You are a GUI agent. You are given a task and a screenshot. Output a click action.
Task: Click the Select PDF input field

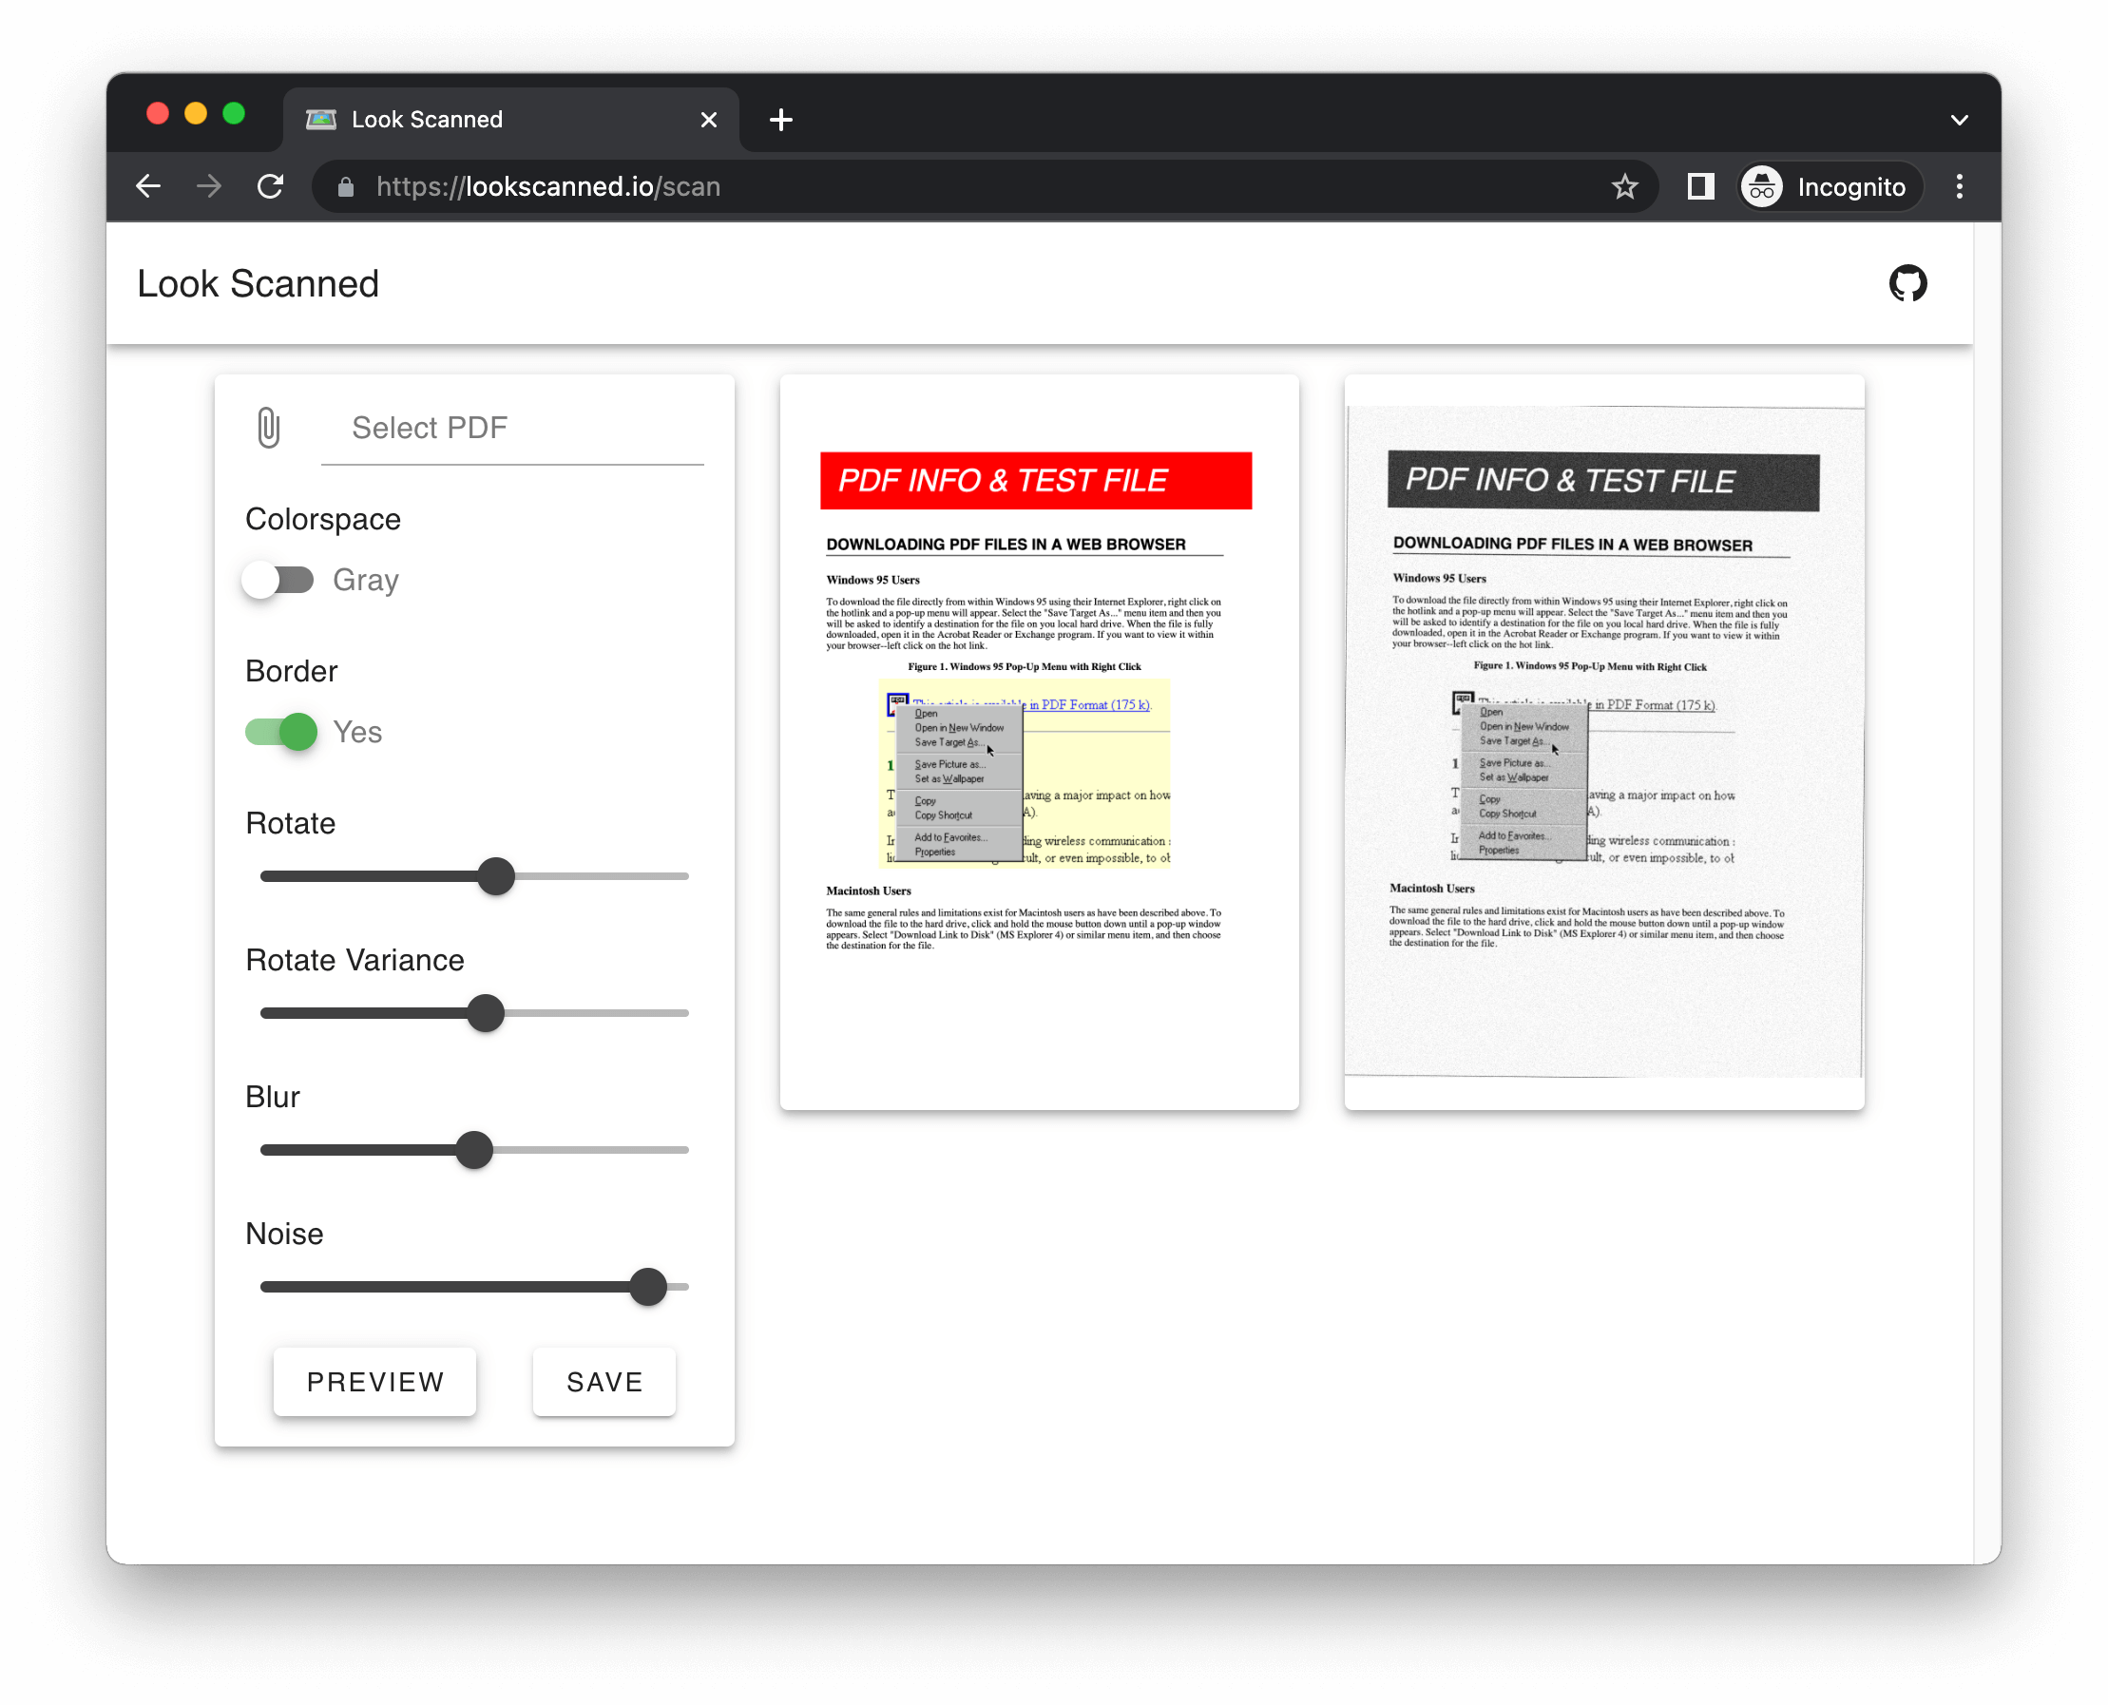pos(511,429)
